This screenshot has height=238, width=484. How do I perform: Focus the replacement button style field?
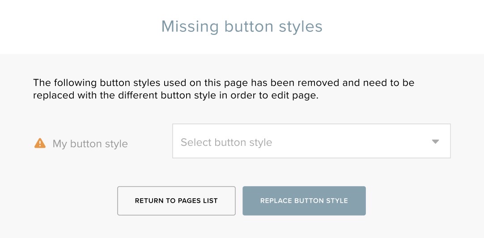[x=311, y=141]
